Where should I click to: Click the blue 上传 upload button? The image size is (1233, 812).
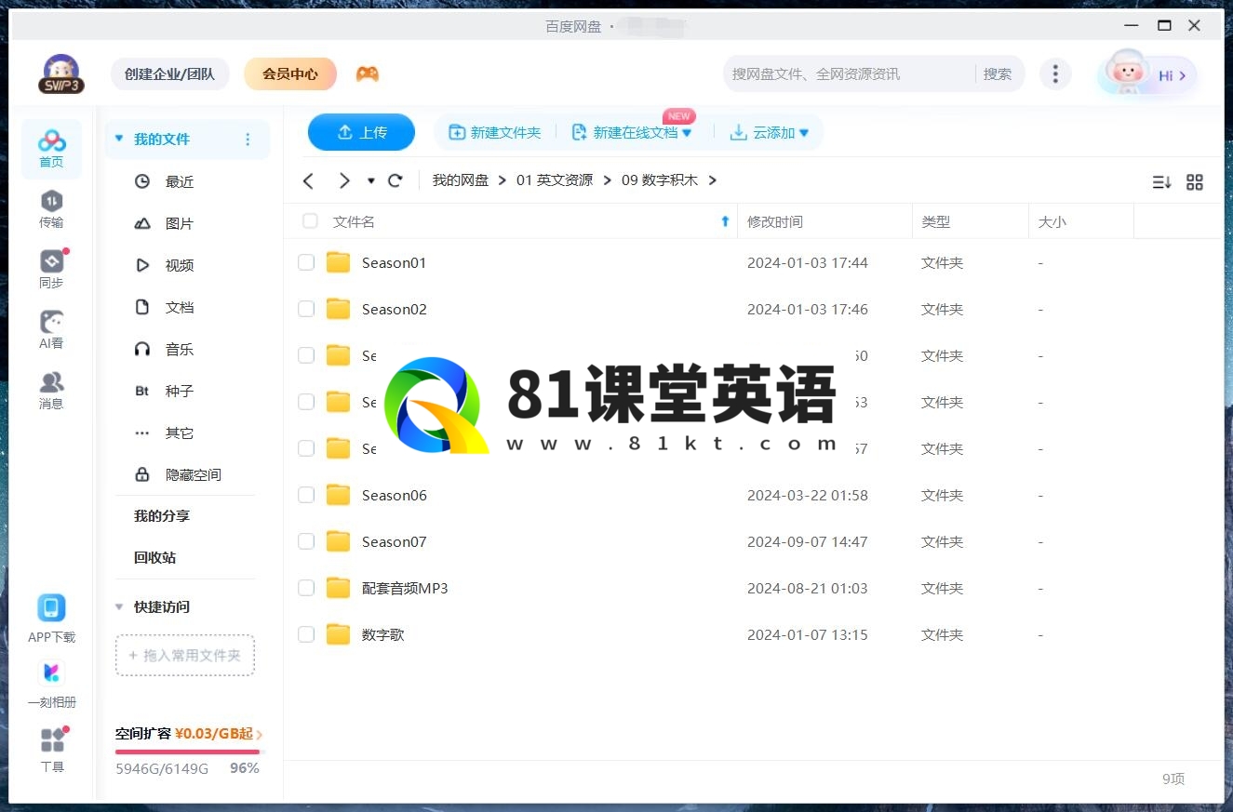tap(361, 132)
